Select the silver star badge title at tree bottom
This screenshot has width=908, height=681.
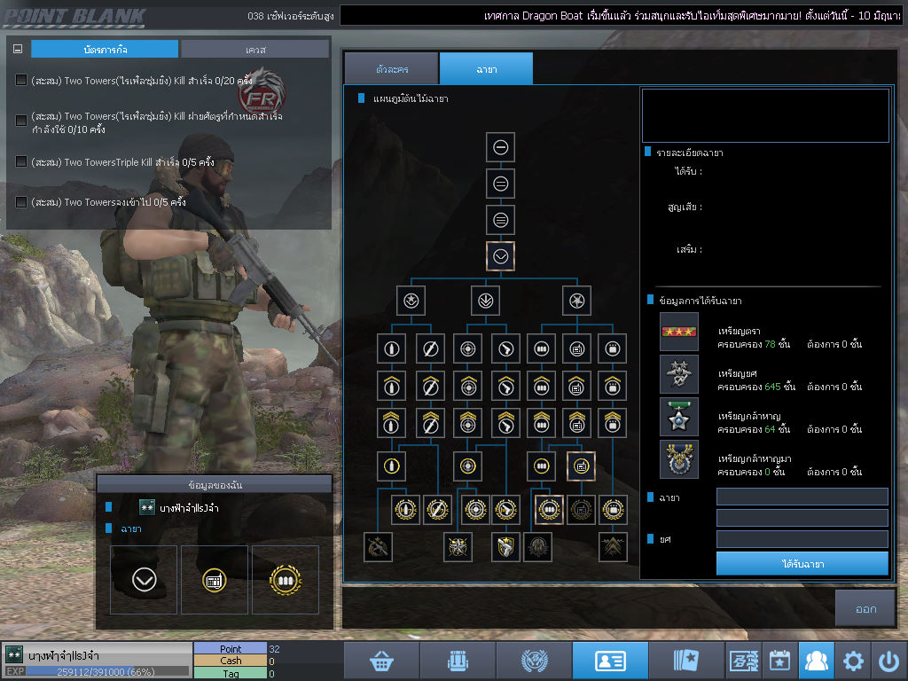point(458,546)
